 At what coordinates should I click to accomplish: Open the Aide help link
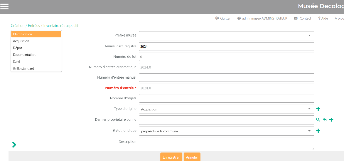click(323, 18)
